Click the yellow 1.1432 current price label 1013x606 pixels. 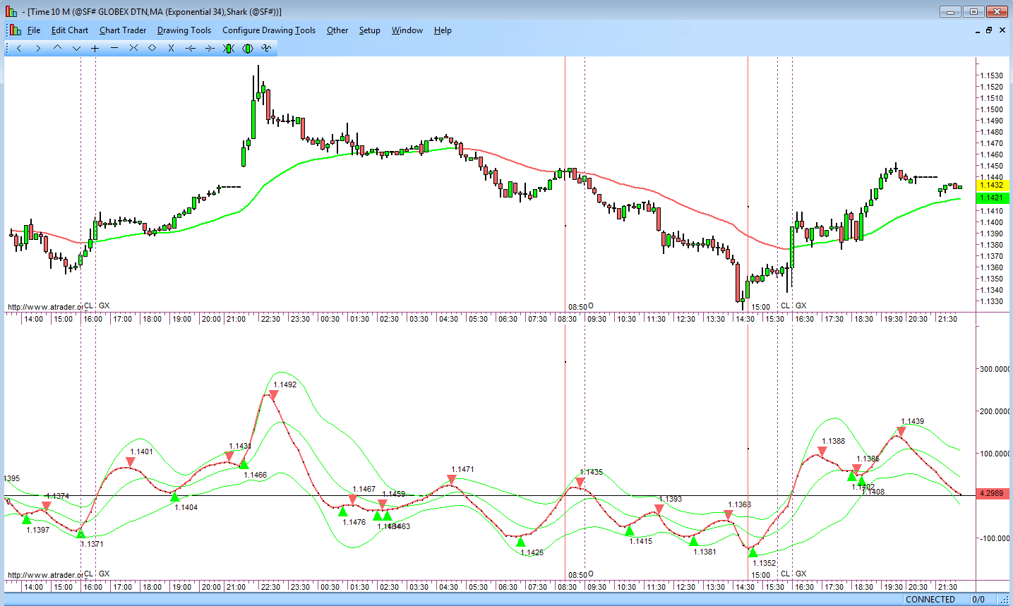[992, 185]
